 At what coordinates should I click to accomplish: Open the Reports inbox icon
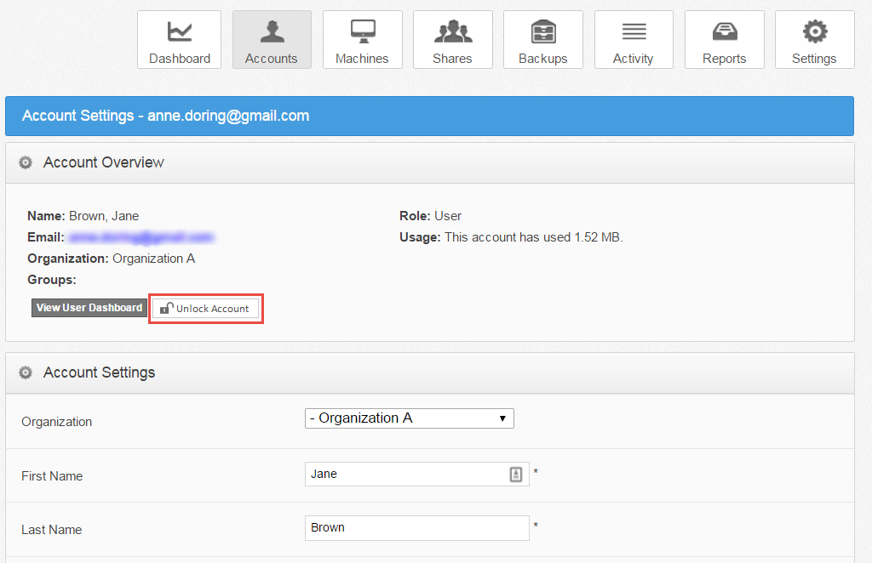pos(724,31)
